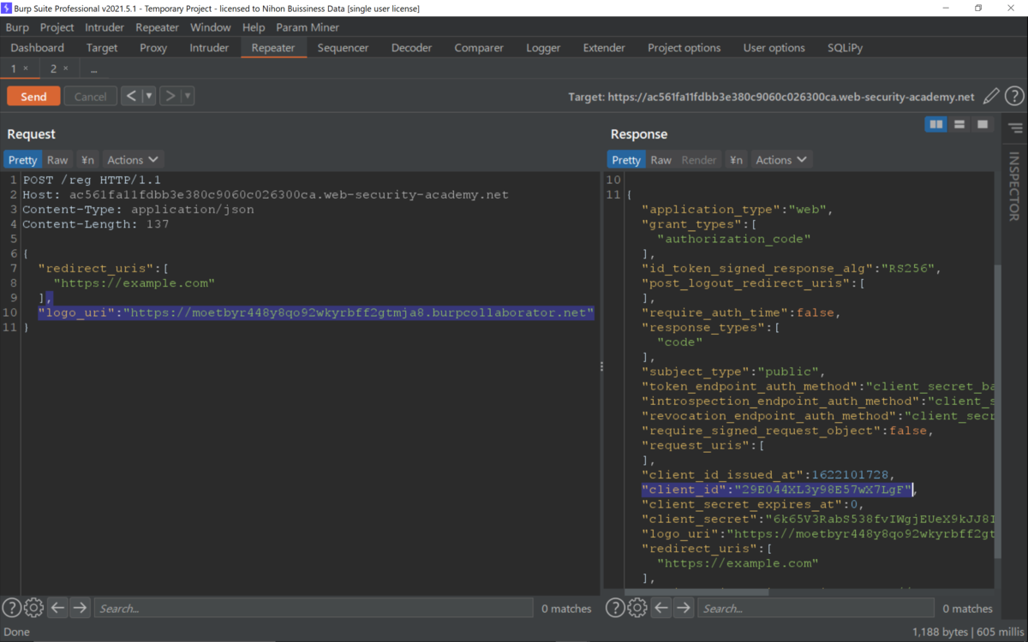Click the orange Send button

[x=33, y=96]
